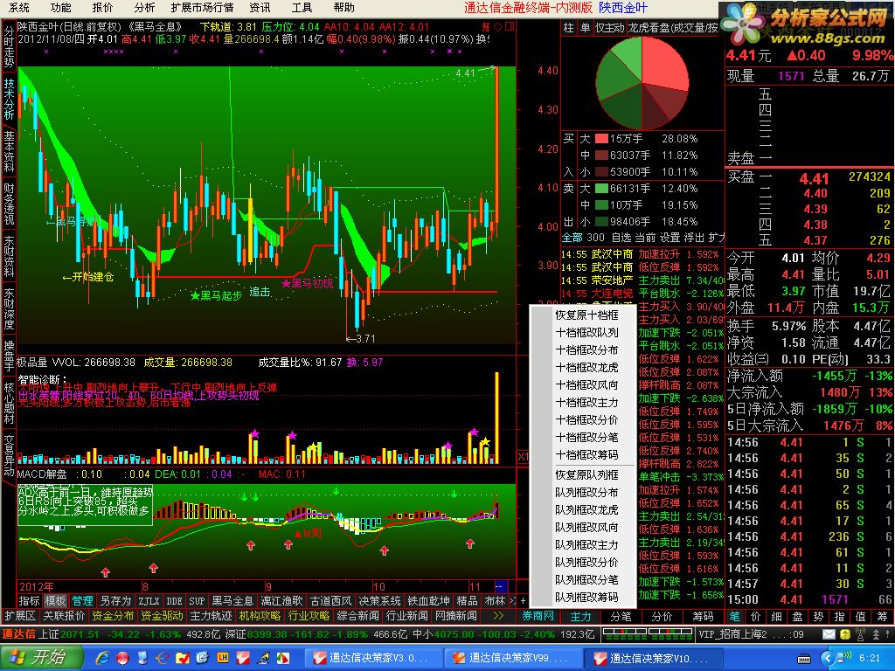The width and height of the screenshot is (895, 671).
Task: Open Internet Explorer icon next to Start button
Action: pos(103,657)
